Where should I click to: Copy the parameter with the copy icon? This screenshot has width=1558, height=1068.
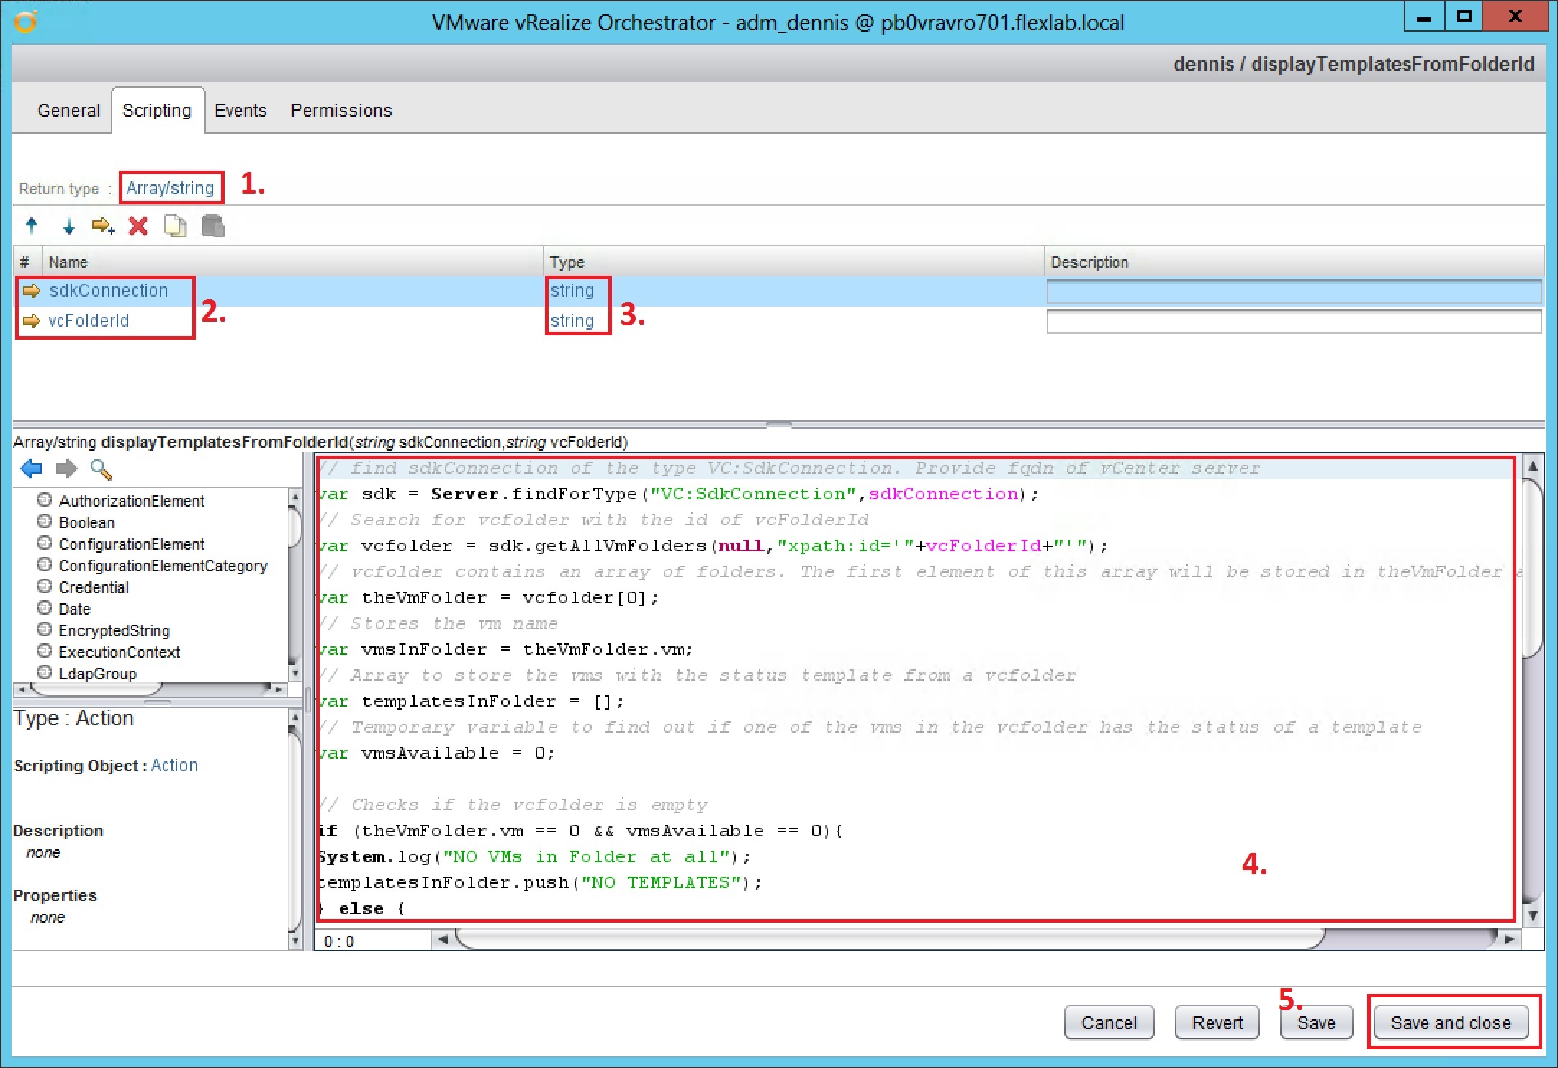[175, 226]
